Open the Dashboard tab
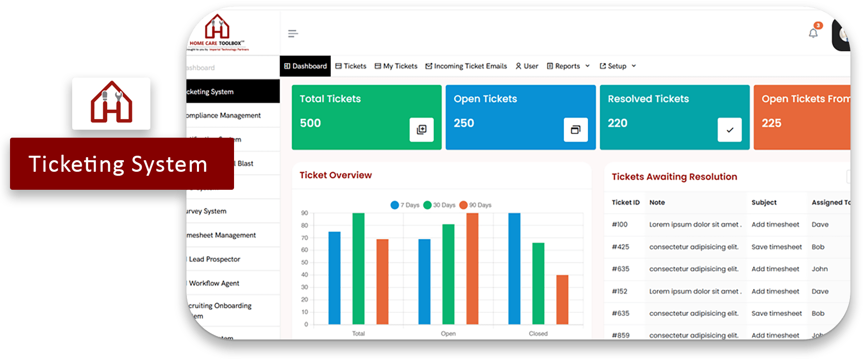 click(x=305, y=66)
